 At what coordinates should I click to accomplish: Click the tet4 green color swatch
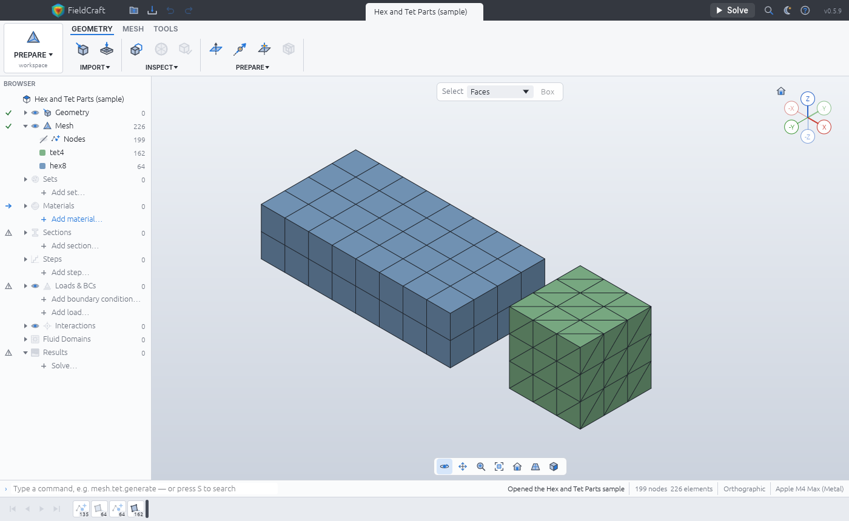pyautogui.click(x=42, y=153)
